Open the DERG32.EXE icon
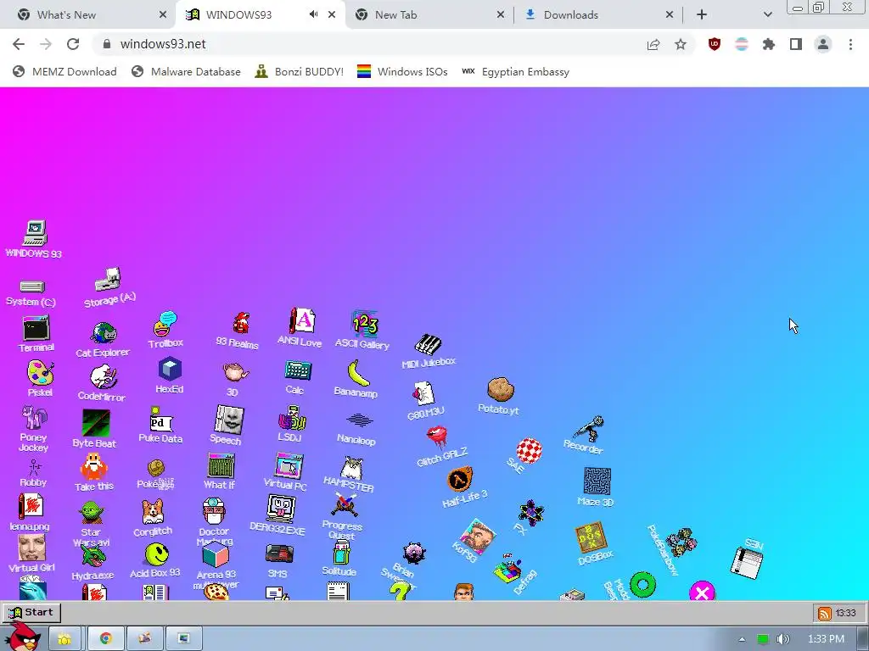 (281, 509)
